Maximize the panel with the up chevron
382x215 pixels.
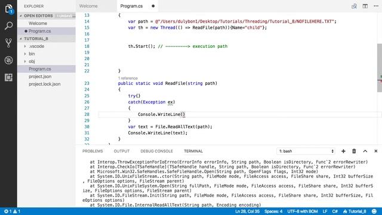[365, 151]
